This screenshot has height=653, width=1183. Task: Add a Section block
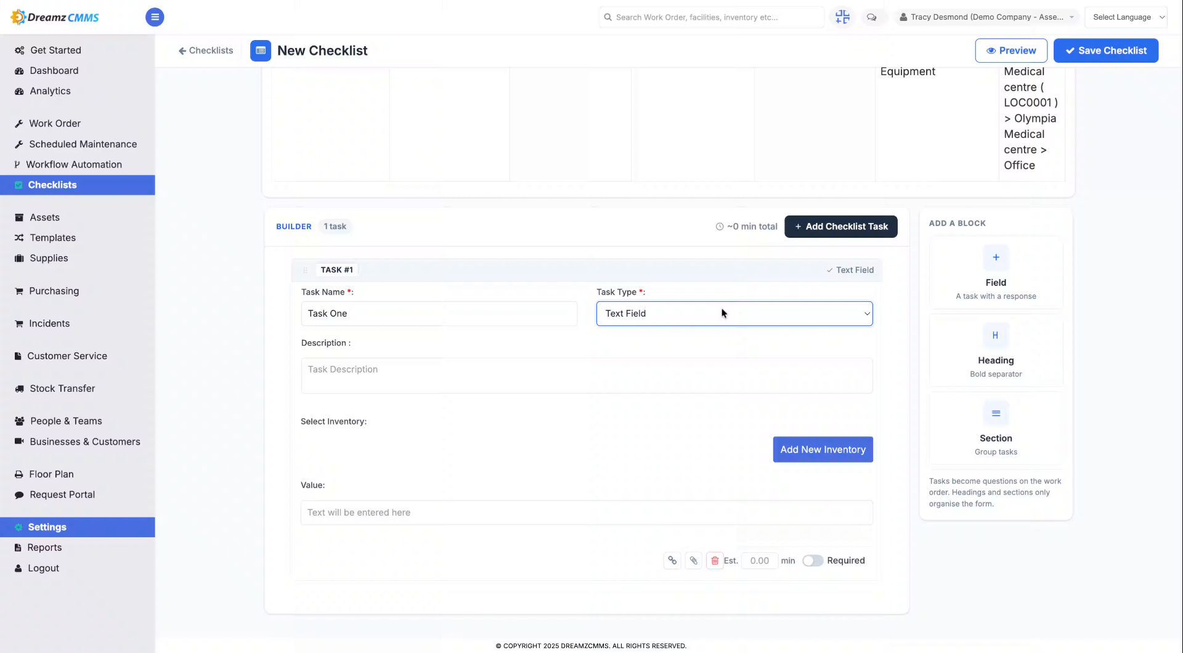click(996, 429)
